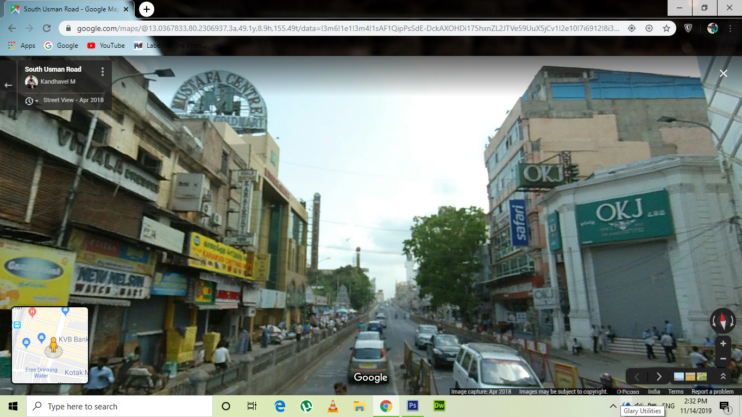Open uTorrent from the taskbar
The width and height of the screenshot is (742, 417).
306,406
